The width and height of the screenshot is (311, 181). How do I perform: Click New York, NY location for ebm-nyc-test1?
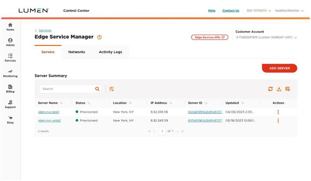(123, 112)
